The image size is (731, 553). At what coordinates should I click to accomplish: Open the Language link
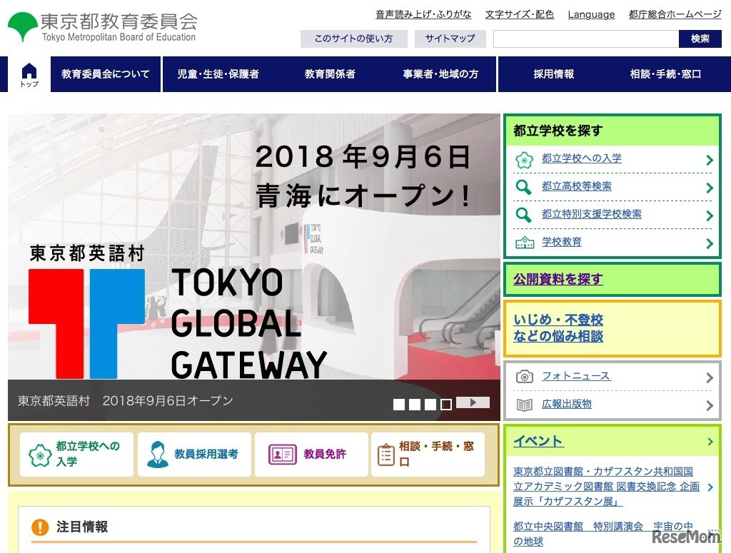pyautogui.click(x=591, y=15)
